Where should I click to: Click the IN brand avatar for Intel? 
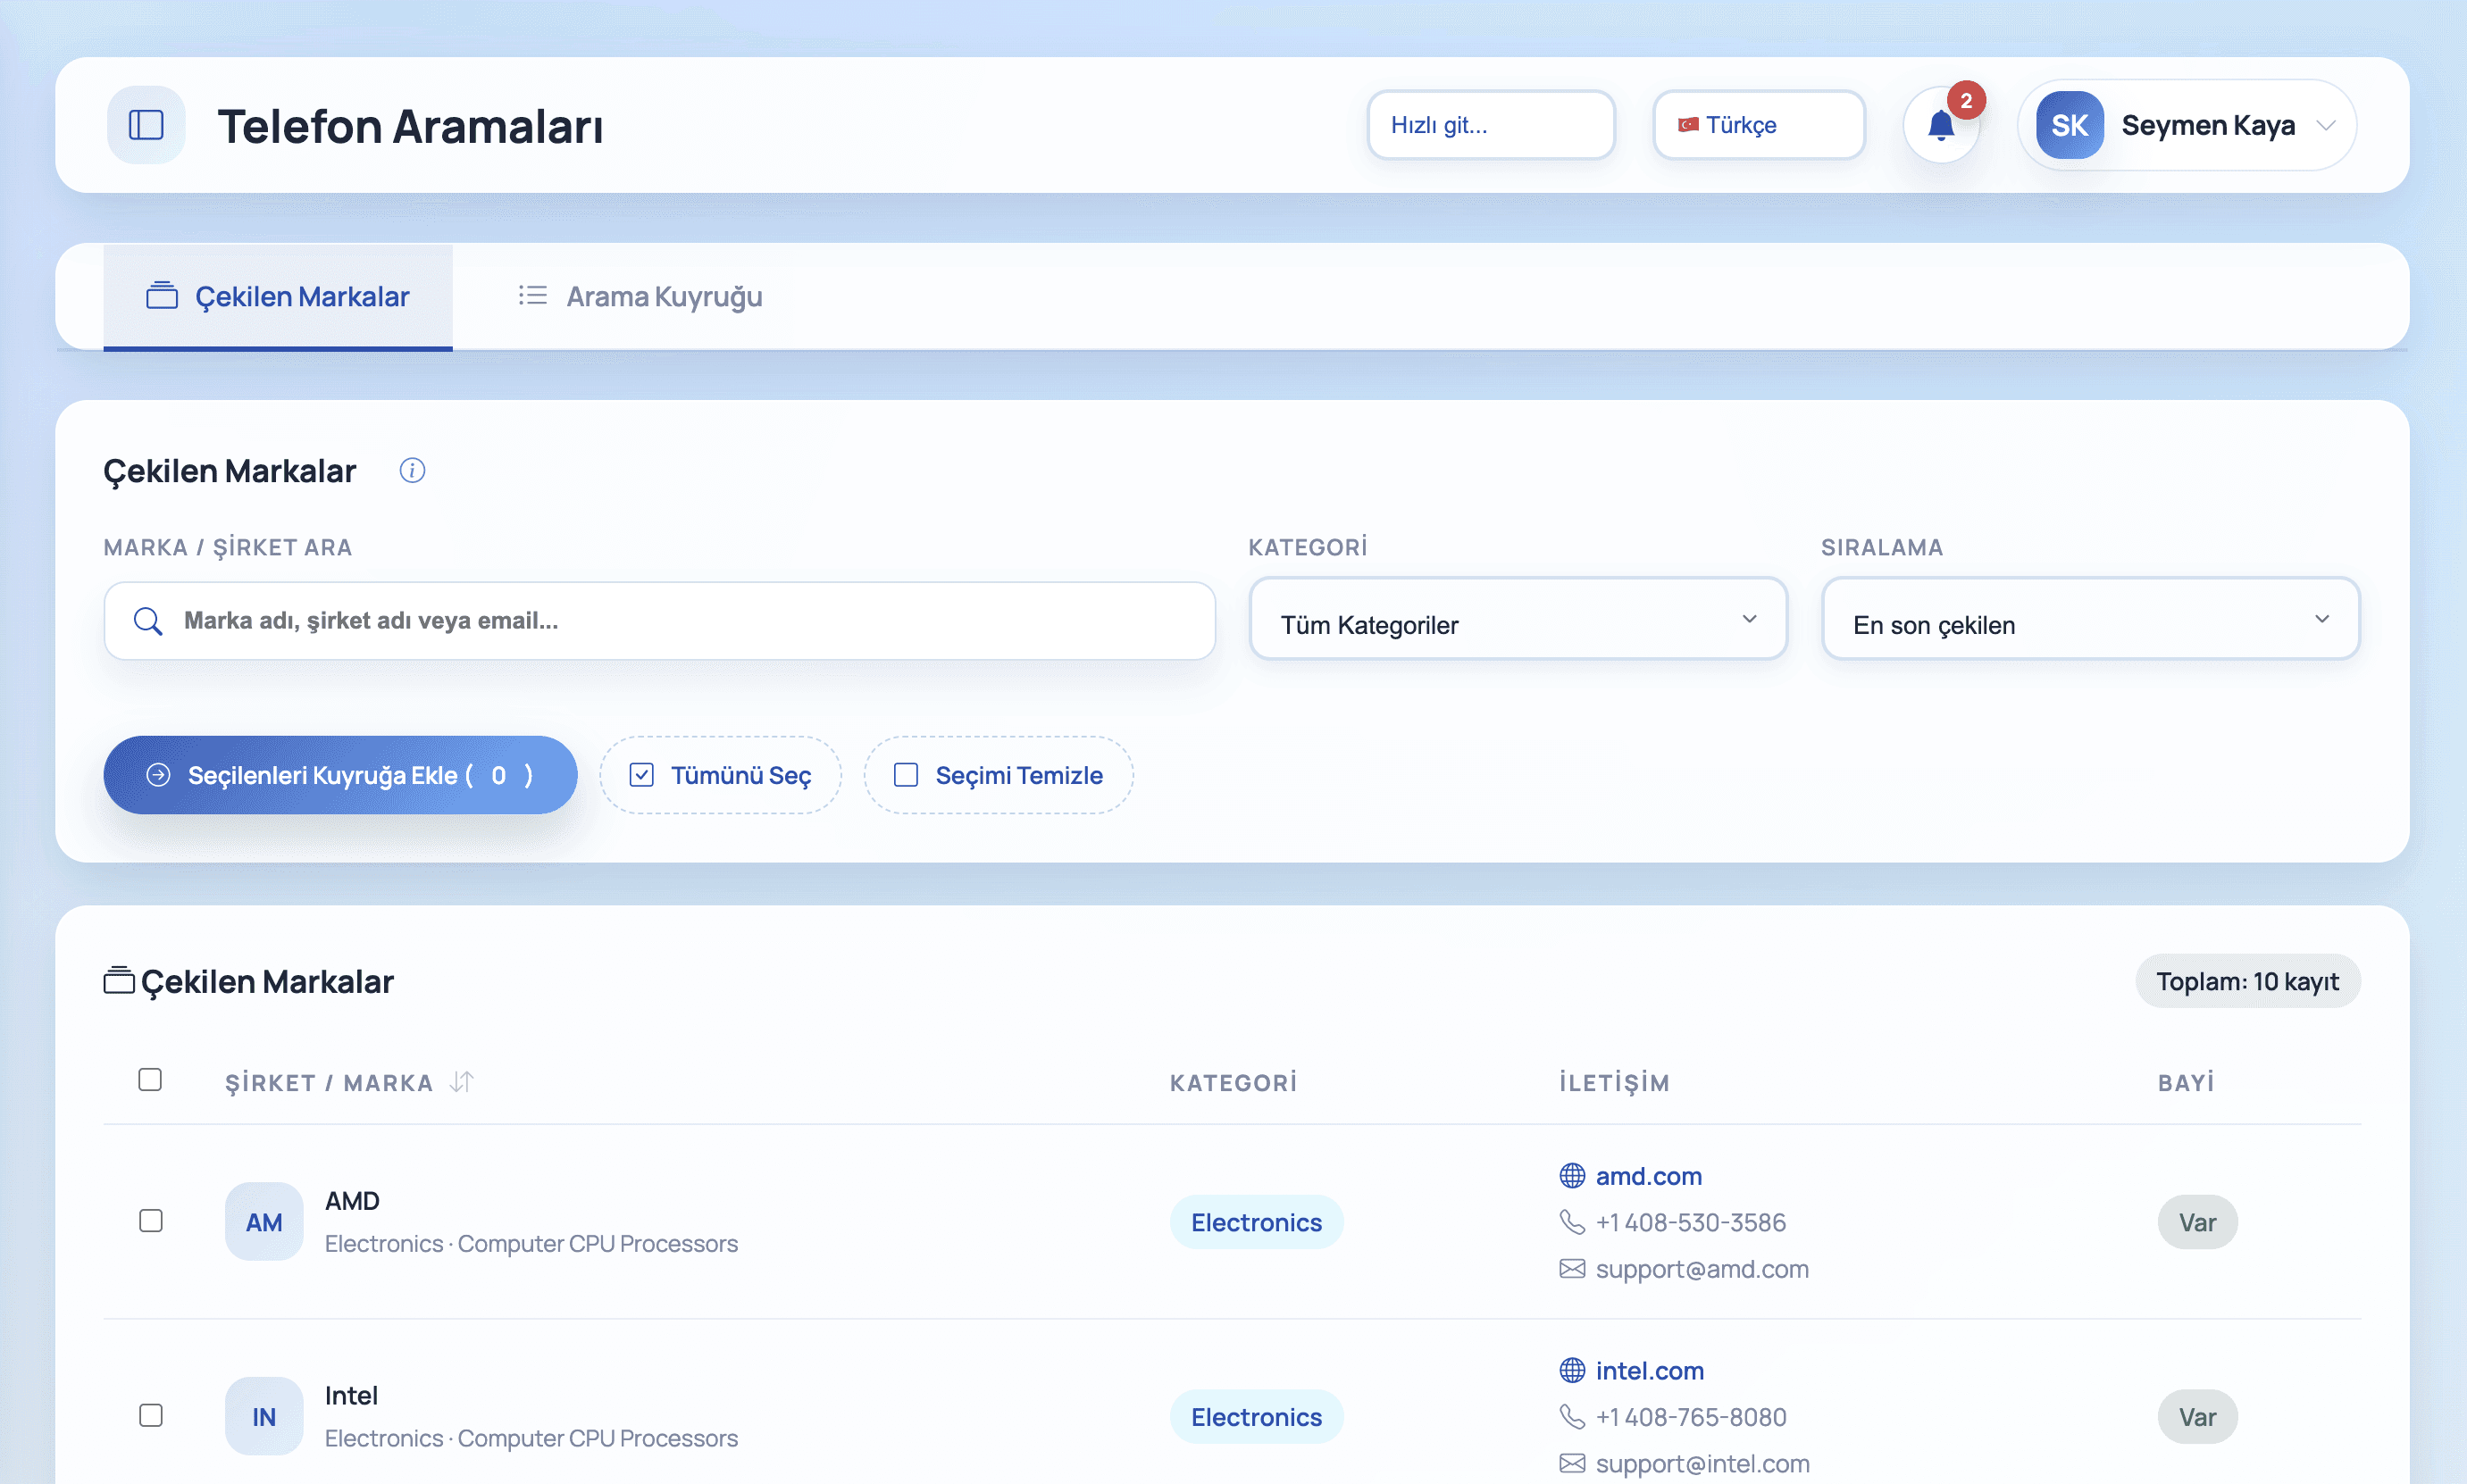tap(263, 1416)
